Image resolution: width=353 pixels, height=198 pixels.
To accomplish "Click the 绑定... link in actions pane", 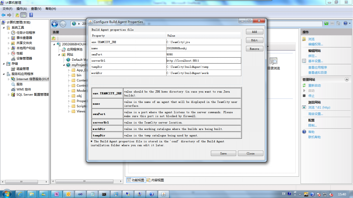I will (312, 56).
